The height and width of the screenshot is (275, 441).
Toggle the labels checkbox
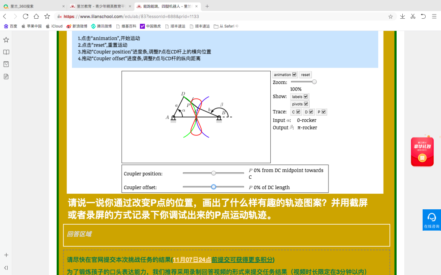pyautogui.click(x=306, y=97)
